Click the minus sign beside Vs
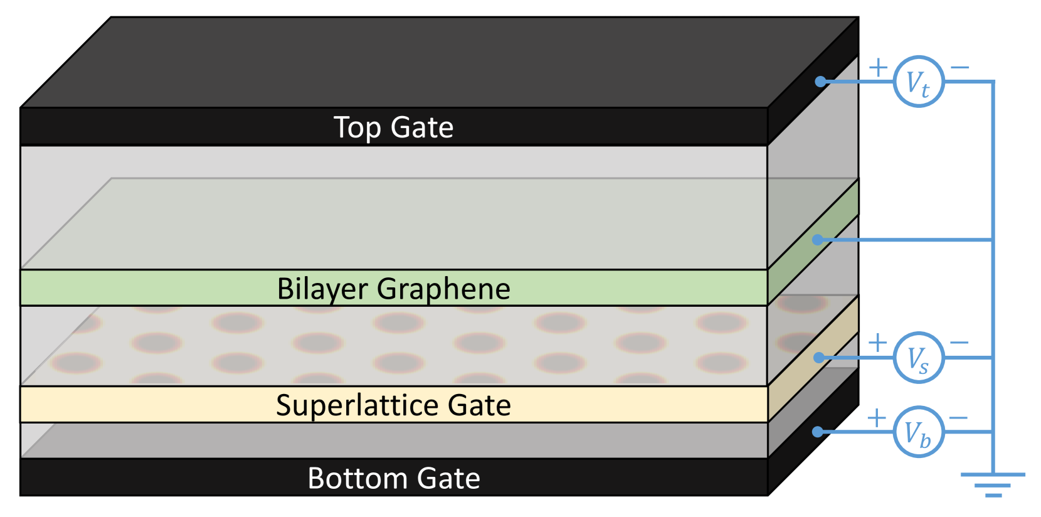1041x517 pixels. click(x=959, y=343)
